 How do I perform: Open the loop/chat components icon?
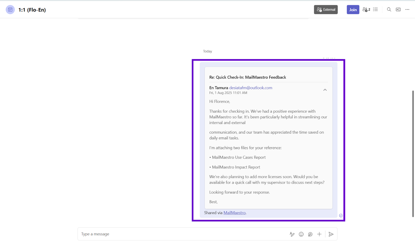tap(310, 234)
